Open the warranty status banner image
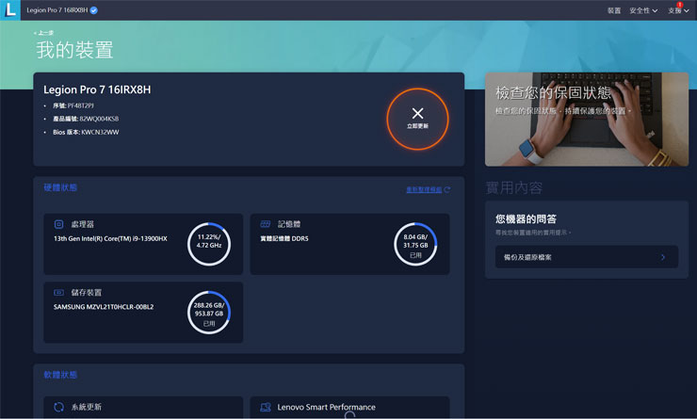 point(586,119)
